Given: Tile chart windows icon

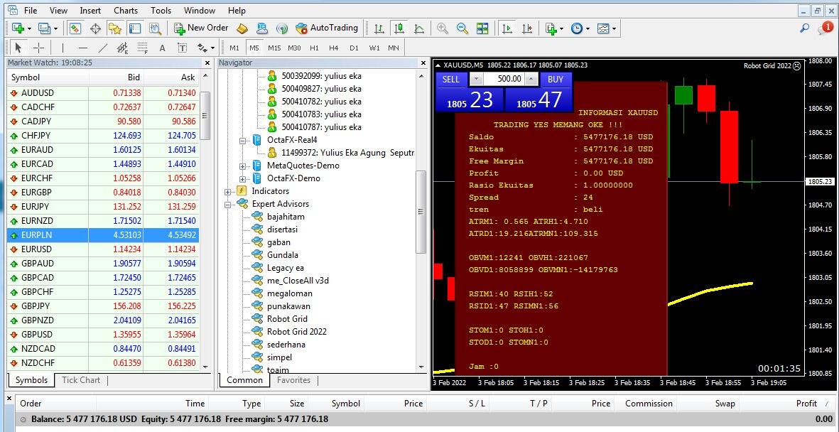Looking at the screenshot, I should tap(482, 28).
